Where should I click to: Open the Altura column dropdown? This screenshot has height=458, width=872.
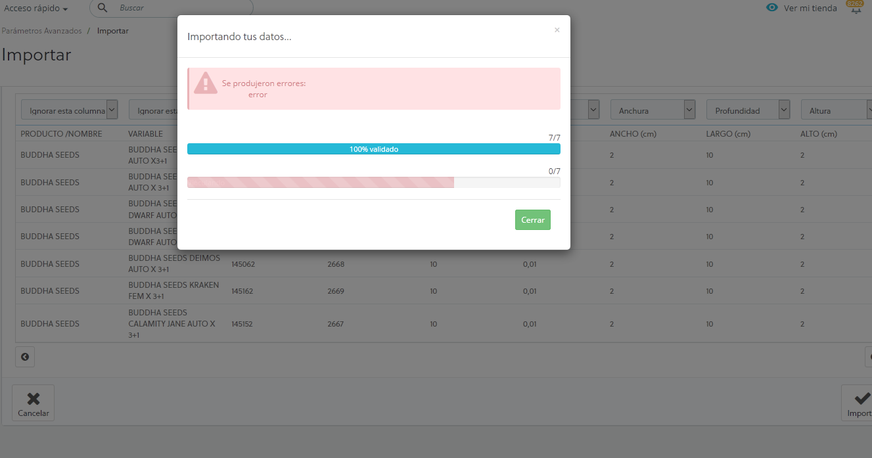(837, 110)
